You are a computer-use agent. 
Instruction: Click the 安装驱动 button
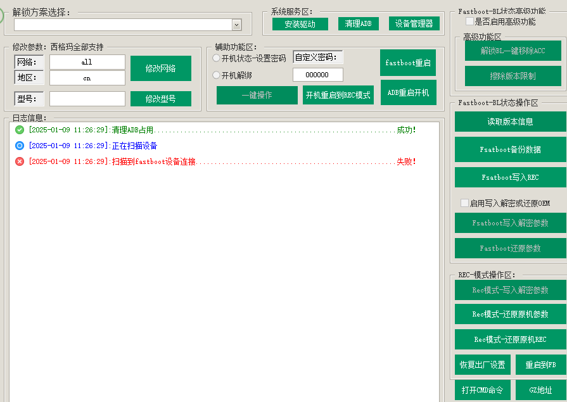point(301,23)
